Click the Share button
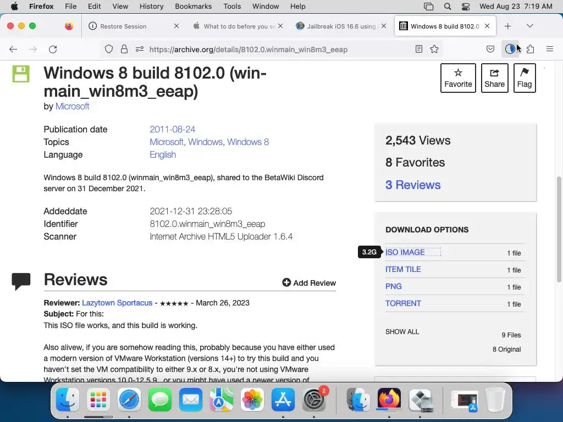The width and height of the screenshot is (563, 422). click(494, 78)
